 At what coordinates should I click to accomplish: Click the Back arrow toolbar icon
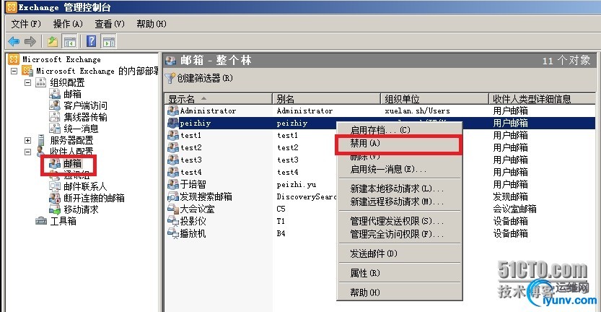tap(14, 41)
